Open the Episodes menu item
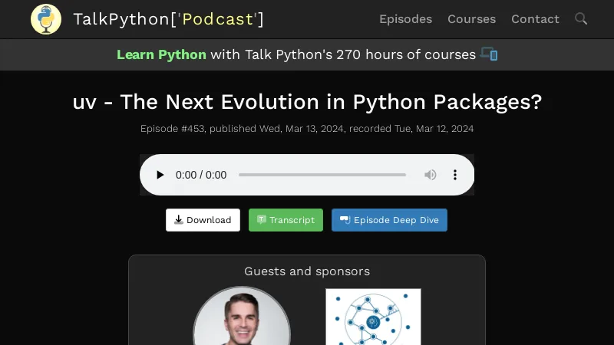614x345 pixels. coord(405,19)
